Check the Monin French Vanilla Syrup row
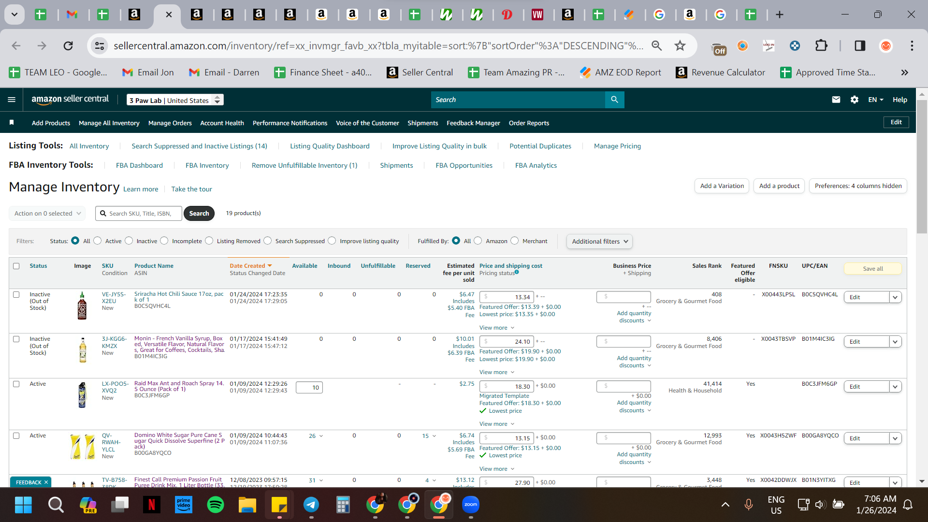The width and height of the screenshot is (928, 522). (x=16, y=339)
